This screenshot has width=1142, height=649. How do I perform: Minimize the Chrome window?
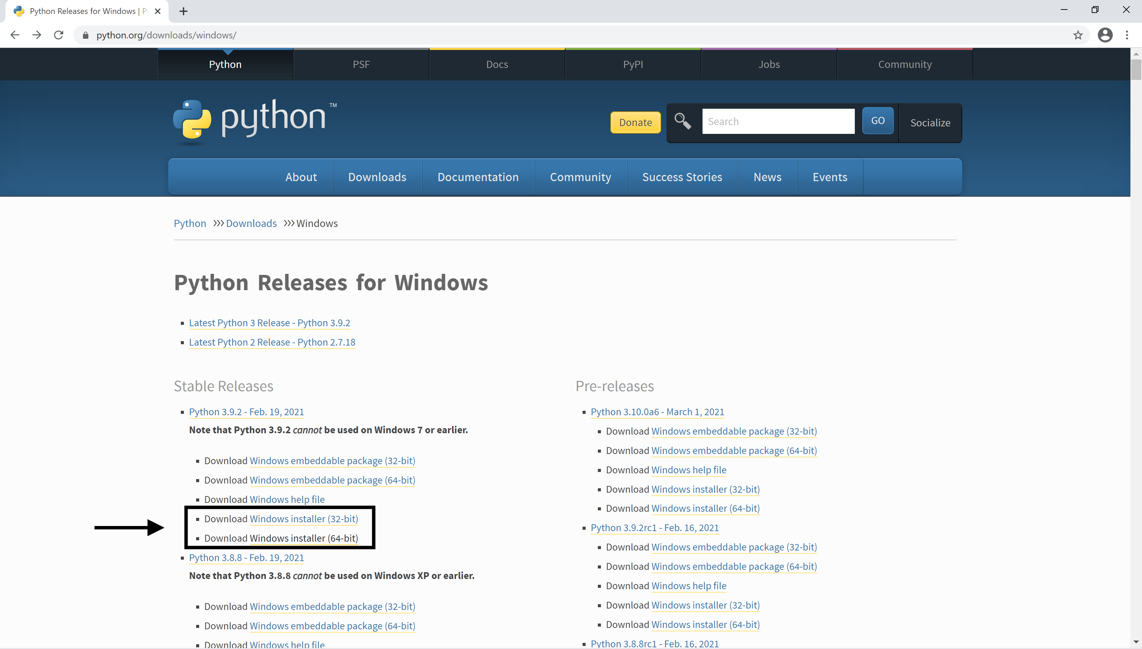[1064, 10]
